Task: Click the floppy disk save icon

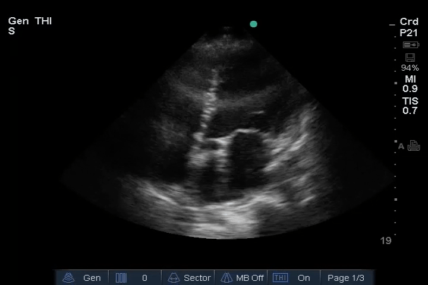Action: click(410, 58)
